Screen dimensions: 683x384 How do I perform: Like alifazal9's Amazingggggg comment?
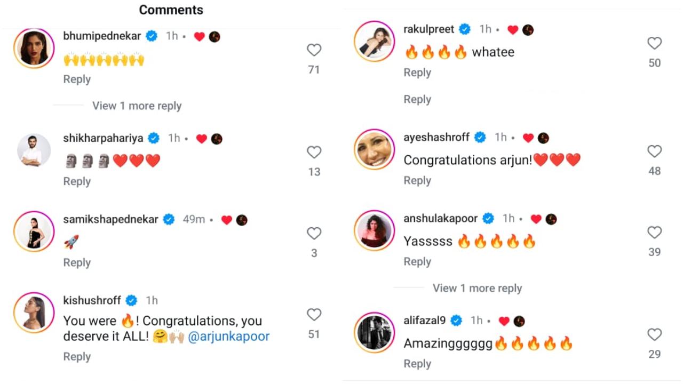pos(654,334)
